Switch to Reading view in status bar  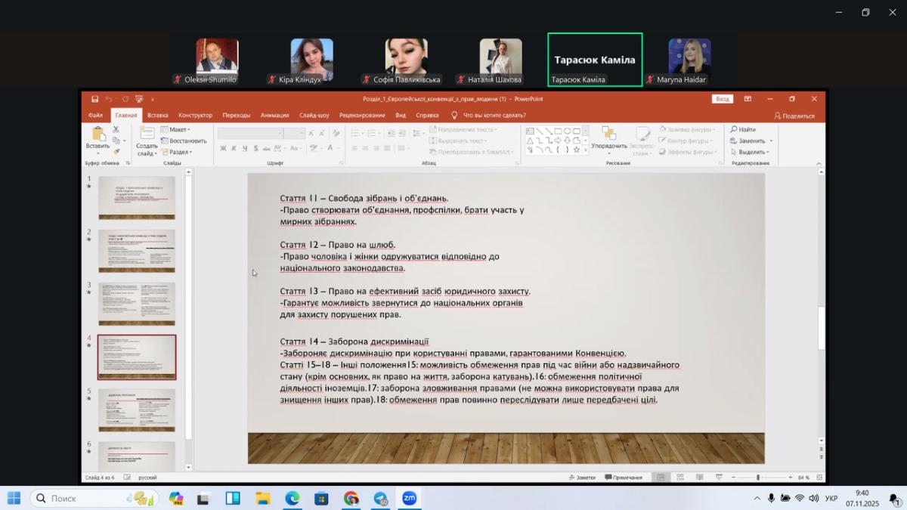[x=700, y=478]
